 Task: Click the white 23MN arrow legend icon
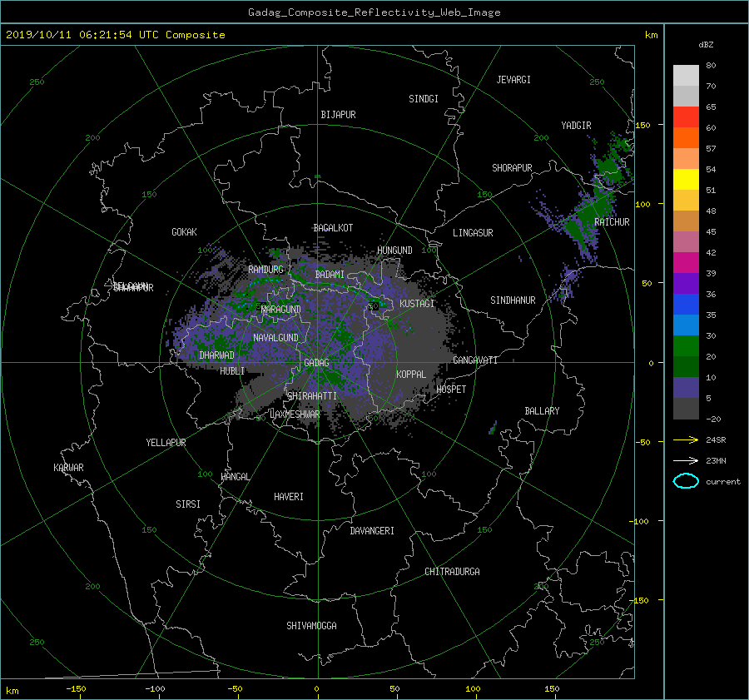686,460
